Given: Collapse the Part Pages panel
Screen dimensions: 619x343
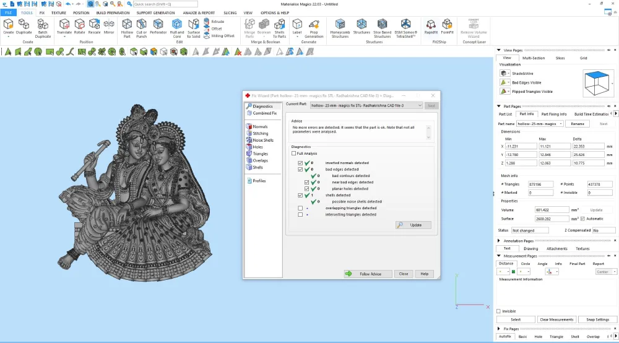Looking at the screenshot, I should tap(499, 106).
